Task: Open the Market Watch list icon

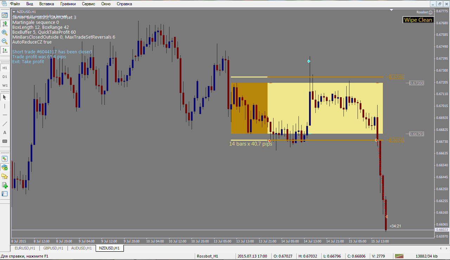Action: [x=5, y=194]
